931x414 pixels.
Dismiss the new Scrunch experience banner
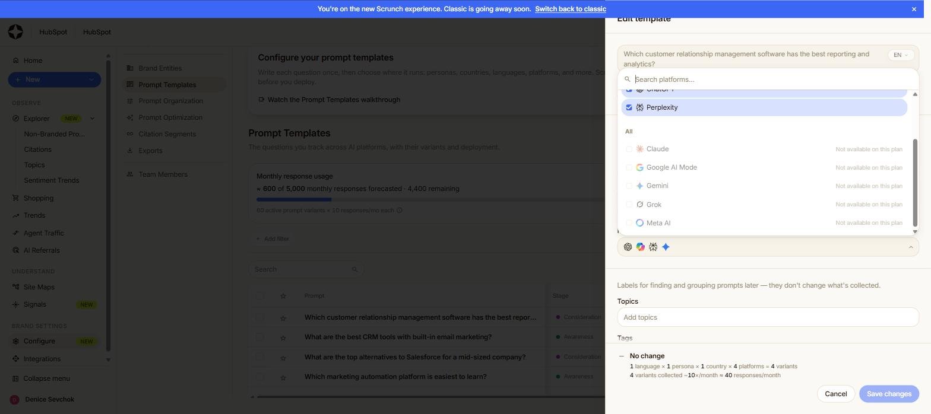914,9
